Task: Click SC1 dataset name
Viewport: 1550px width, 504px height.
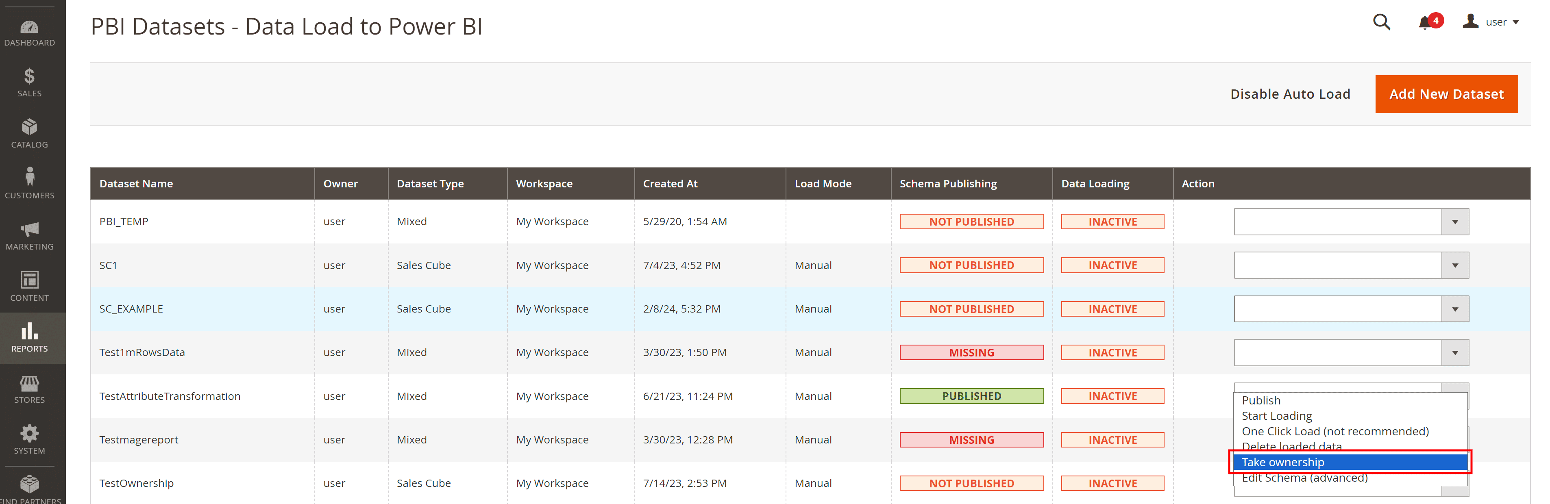Action: coord(108,265)
